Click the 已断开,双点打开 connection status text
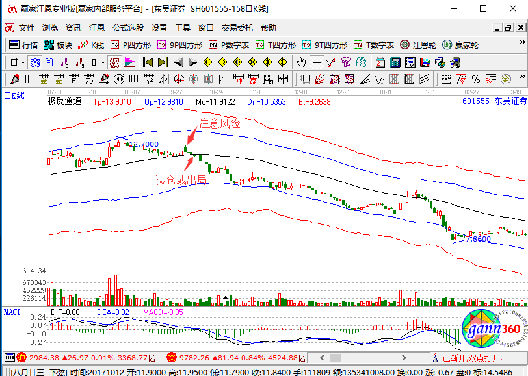This screenshot has height=376, width=528. pos(472,358)
